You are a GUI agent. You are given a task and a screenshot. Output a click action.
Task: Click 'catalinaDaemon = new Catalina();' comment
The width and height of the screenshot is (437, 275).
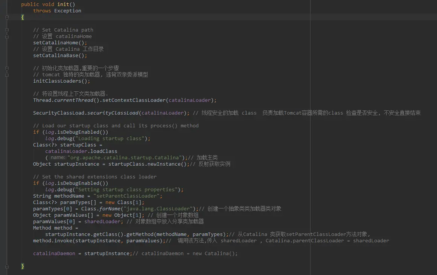[185, 254]
